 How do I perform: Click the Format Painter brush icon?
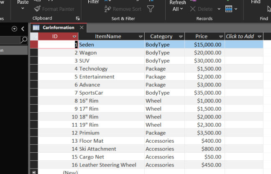[x=37, y=9]
